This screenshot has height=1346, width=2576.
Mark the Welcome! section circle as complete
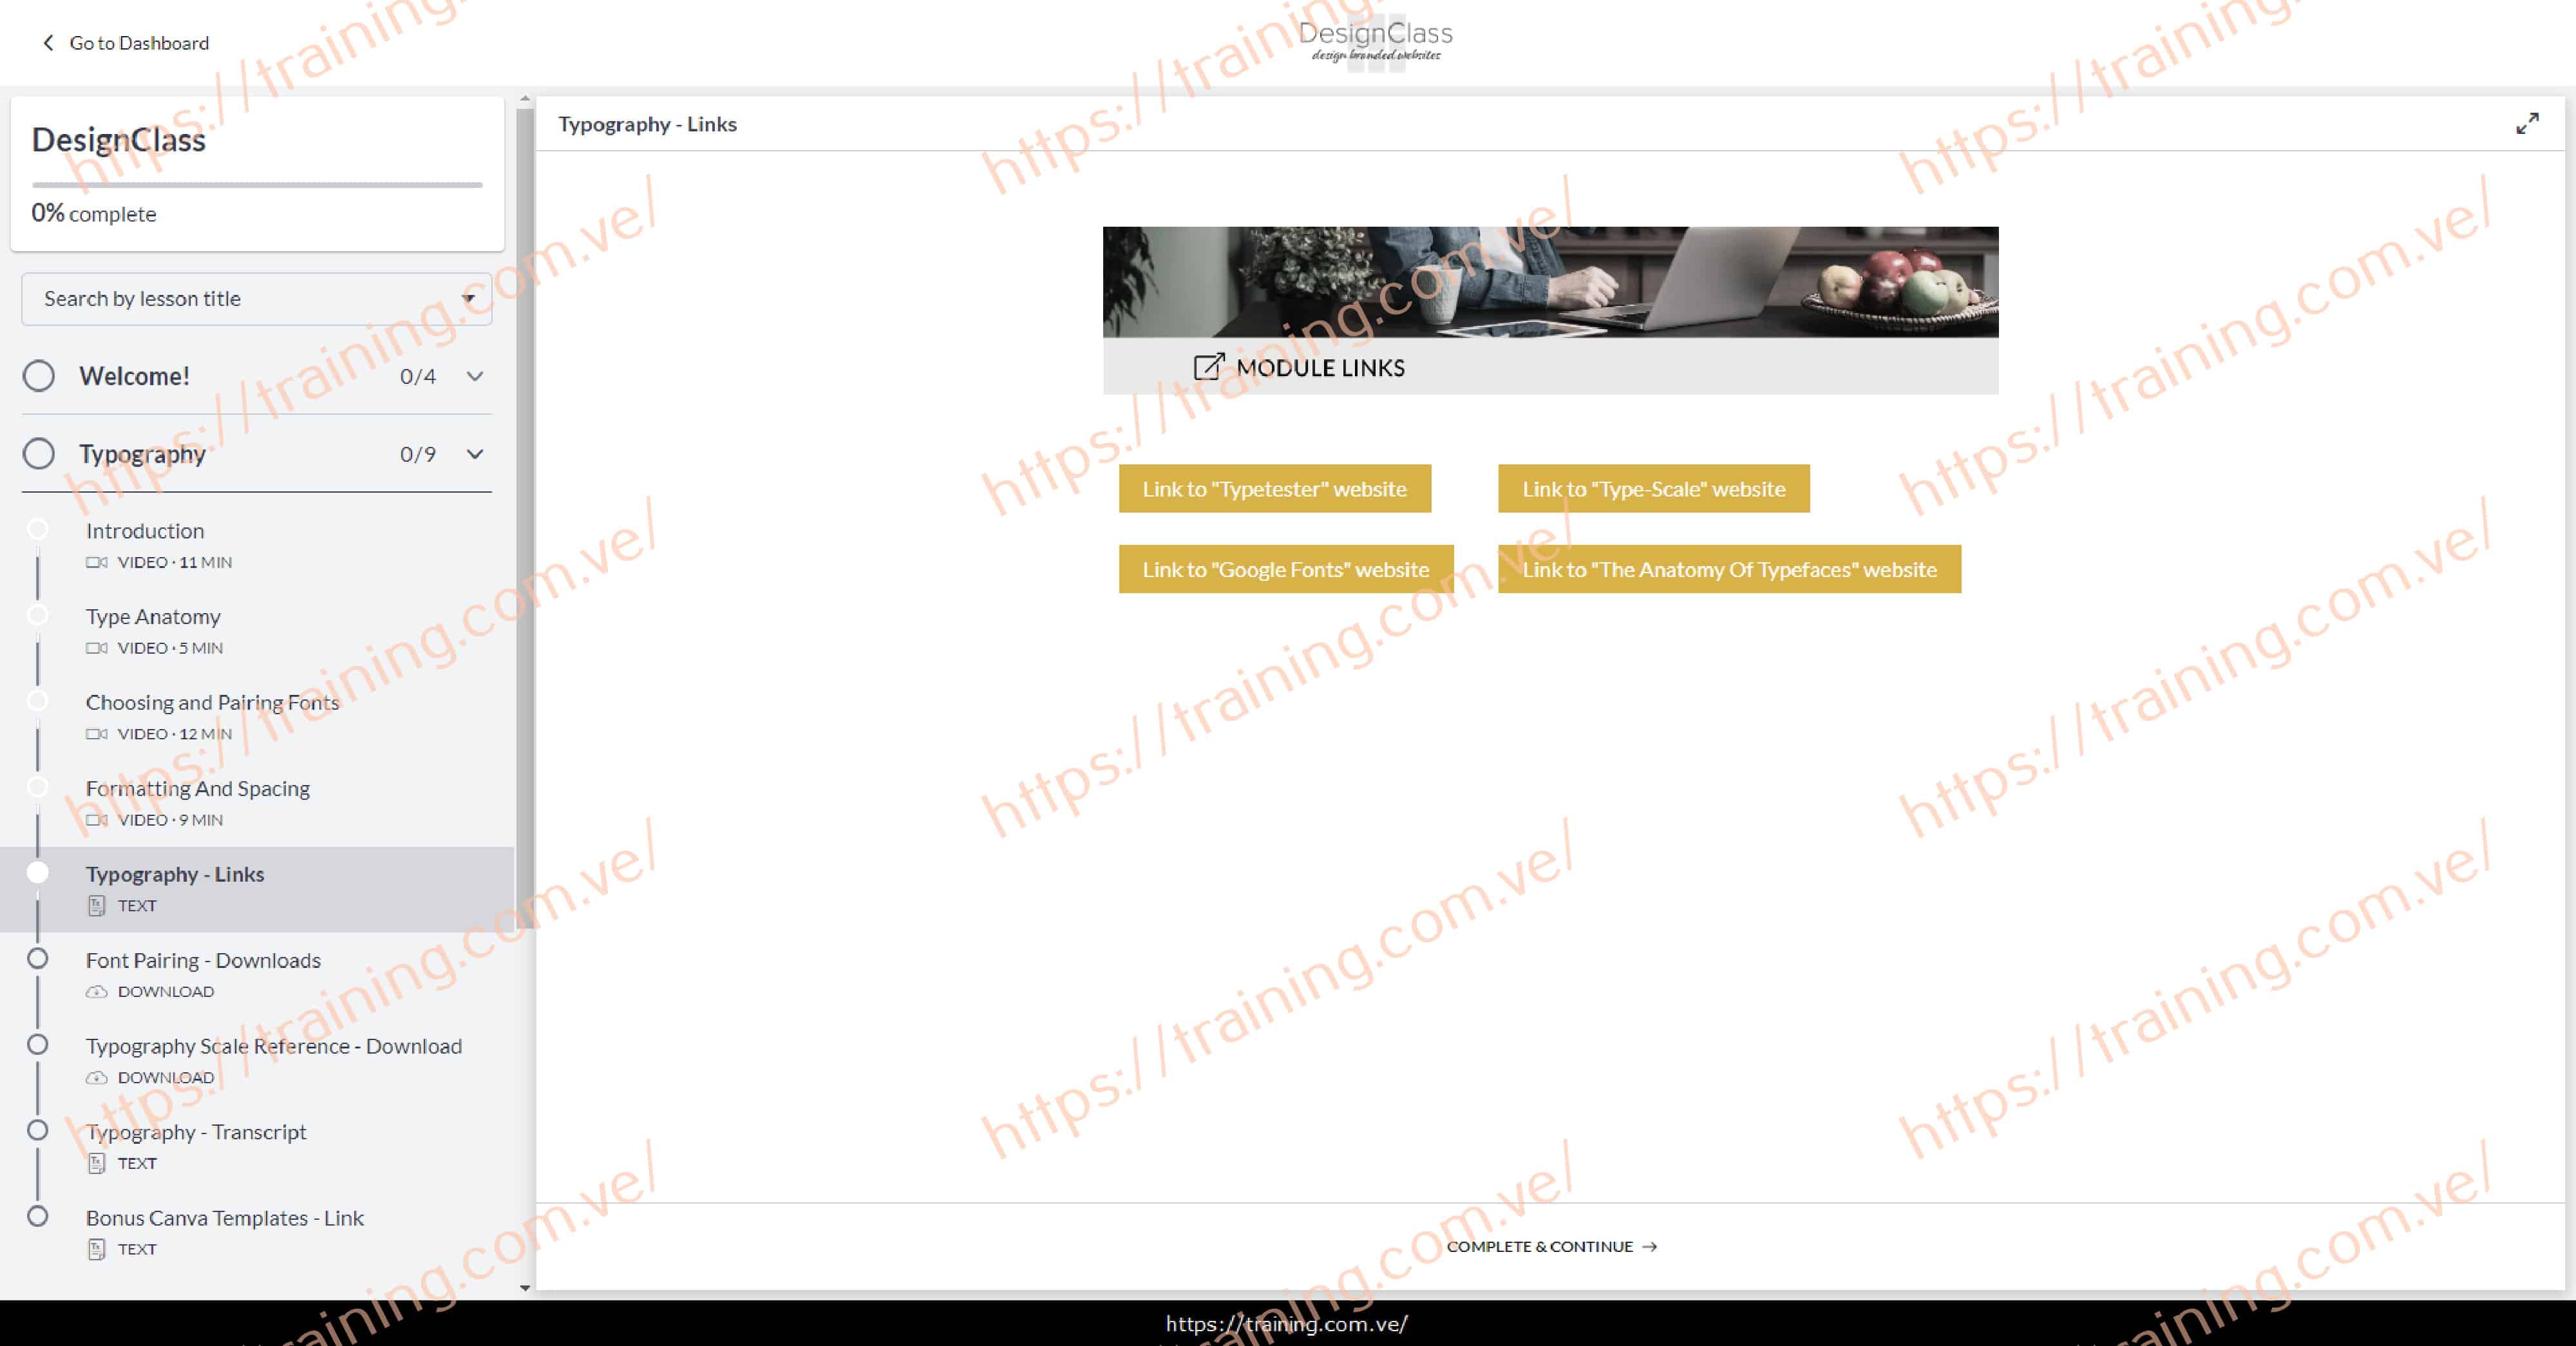(x=39, y=376)
